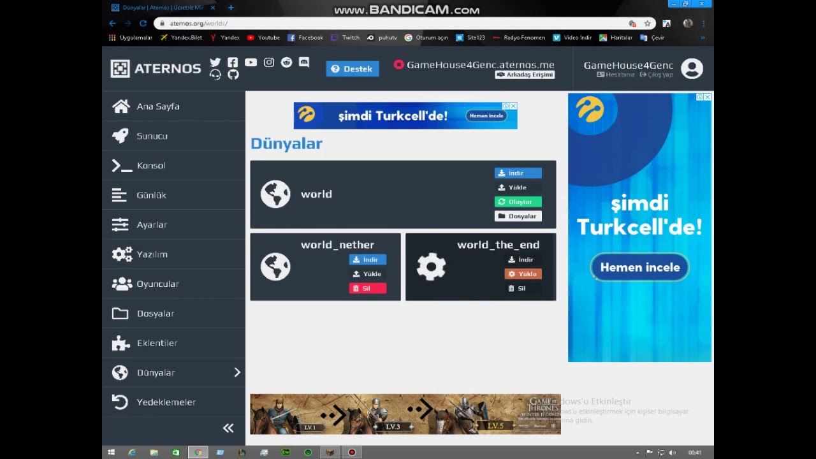Click the Destek support button
The width and height of the screenshot is (816, 459).
point(353,69)
